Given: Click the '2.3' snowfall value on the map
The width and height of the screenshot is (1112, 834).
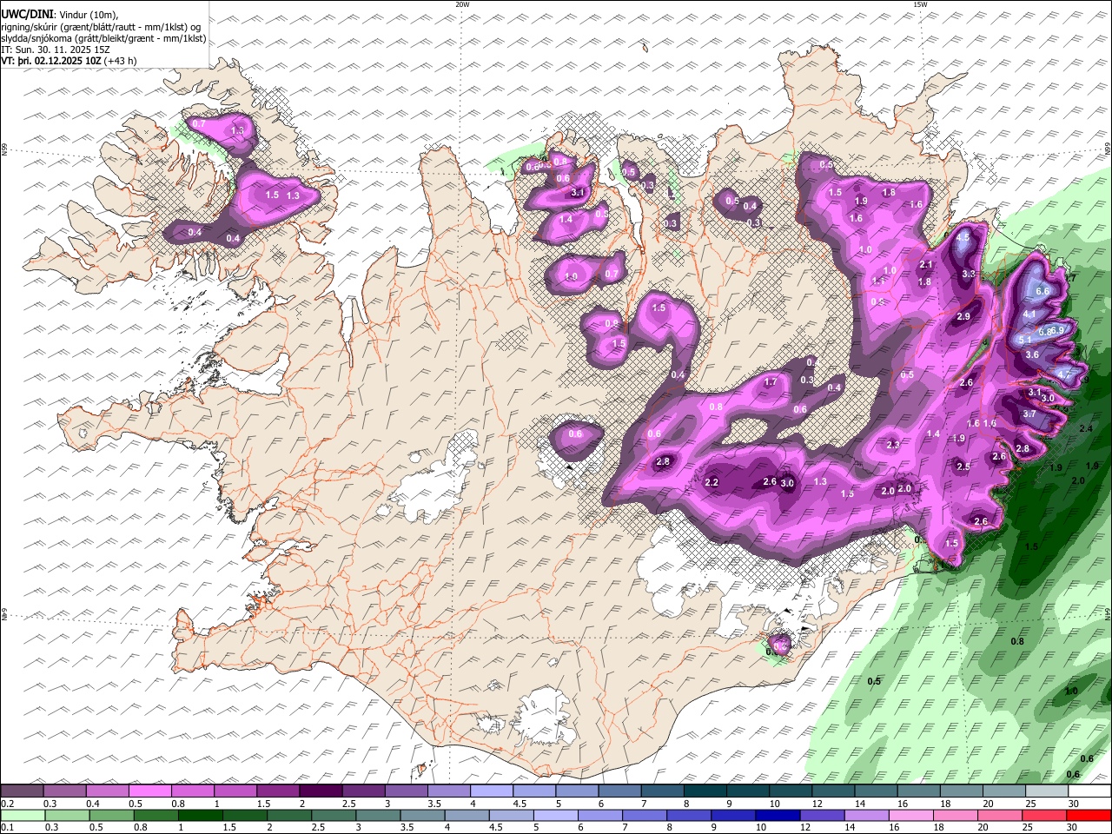Looking at the screenshot, I should coord(893,445).
